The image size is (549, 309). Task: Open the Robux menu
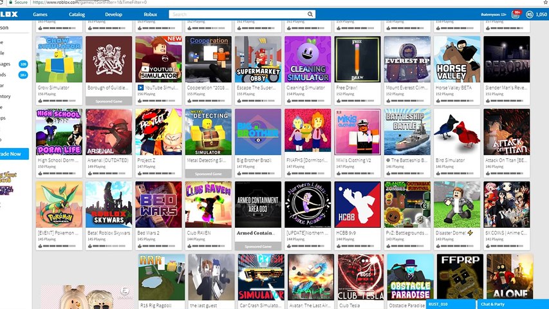(x=150, y=14)
